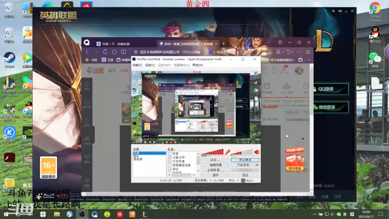The image size is (389, 219).
Task: Close the Douyu browser tab
Action: [216, 44]
